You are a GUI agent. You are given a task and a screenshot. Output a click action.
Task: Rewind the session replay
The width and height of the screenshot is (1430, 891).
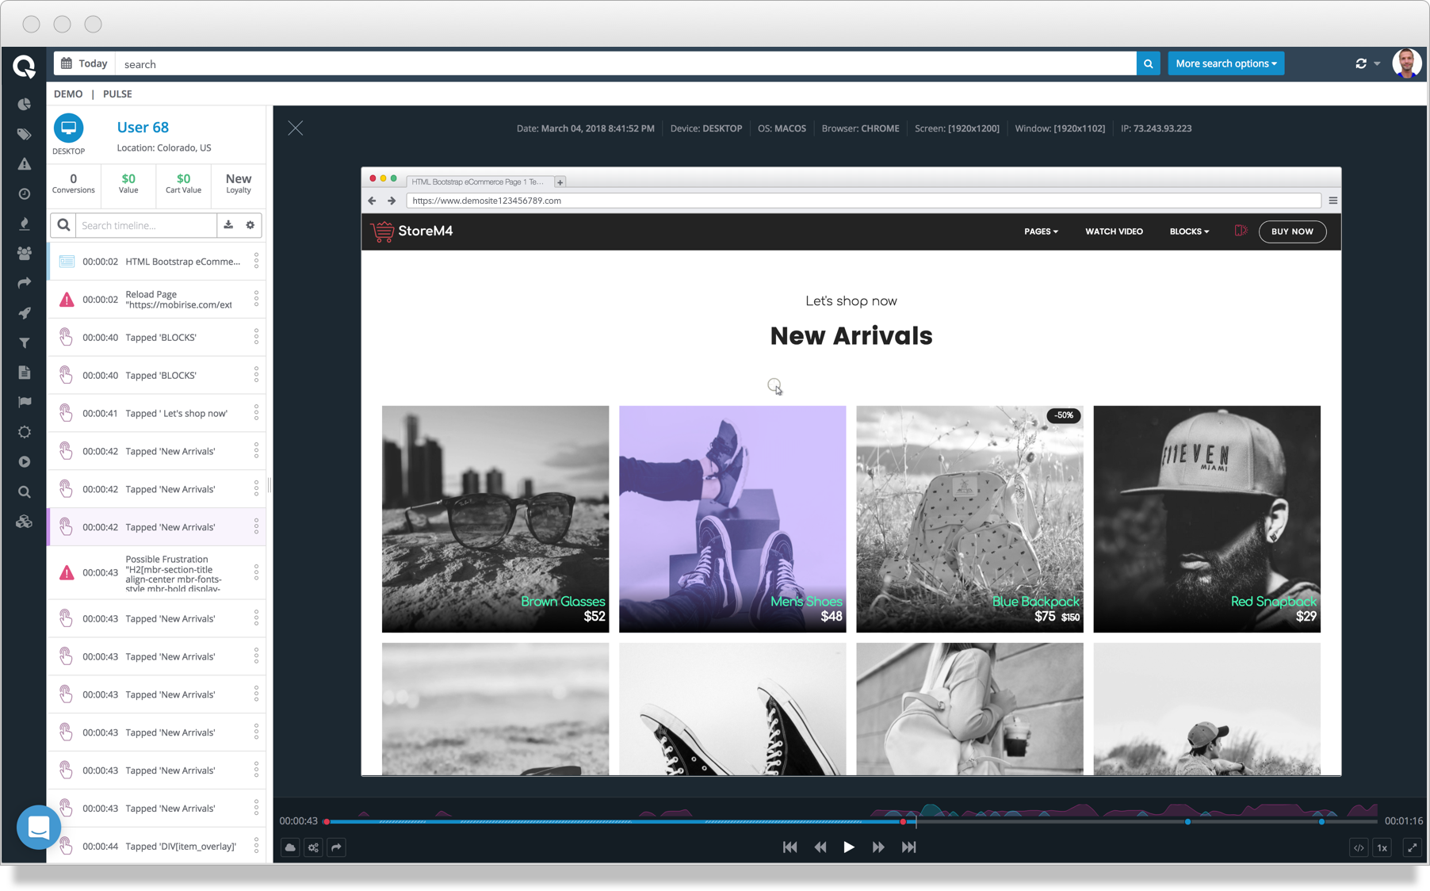(820, 847)
